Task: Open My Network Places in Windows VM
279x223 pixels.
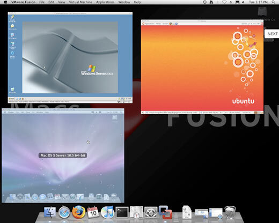Action: coord(12,46)
